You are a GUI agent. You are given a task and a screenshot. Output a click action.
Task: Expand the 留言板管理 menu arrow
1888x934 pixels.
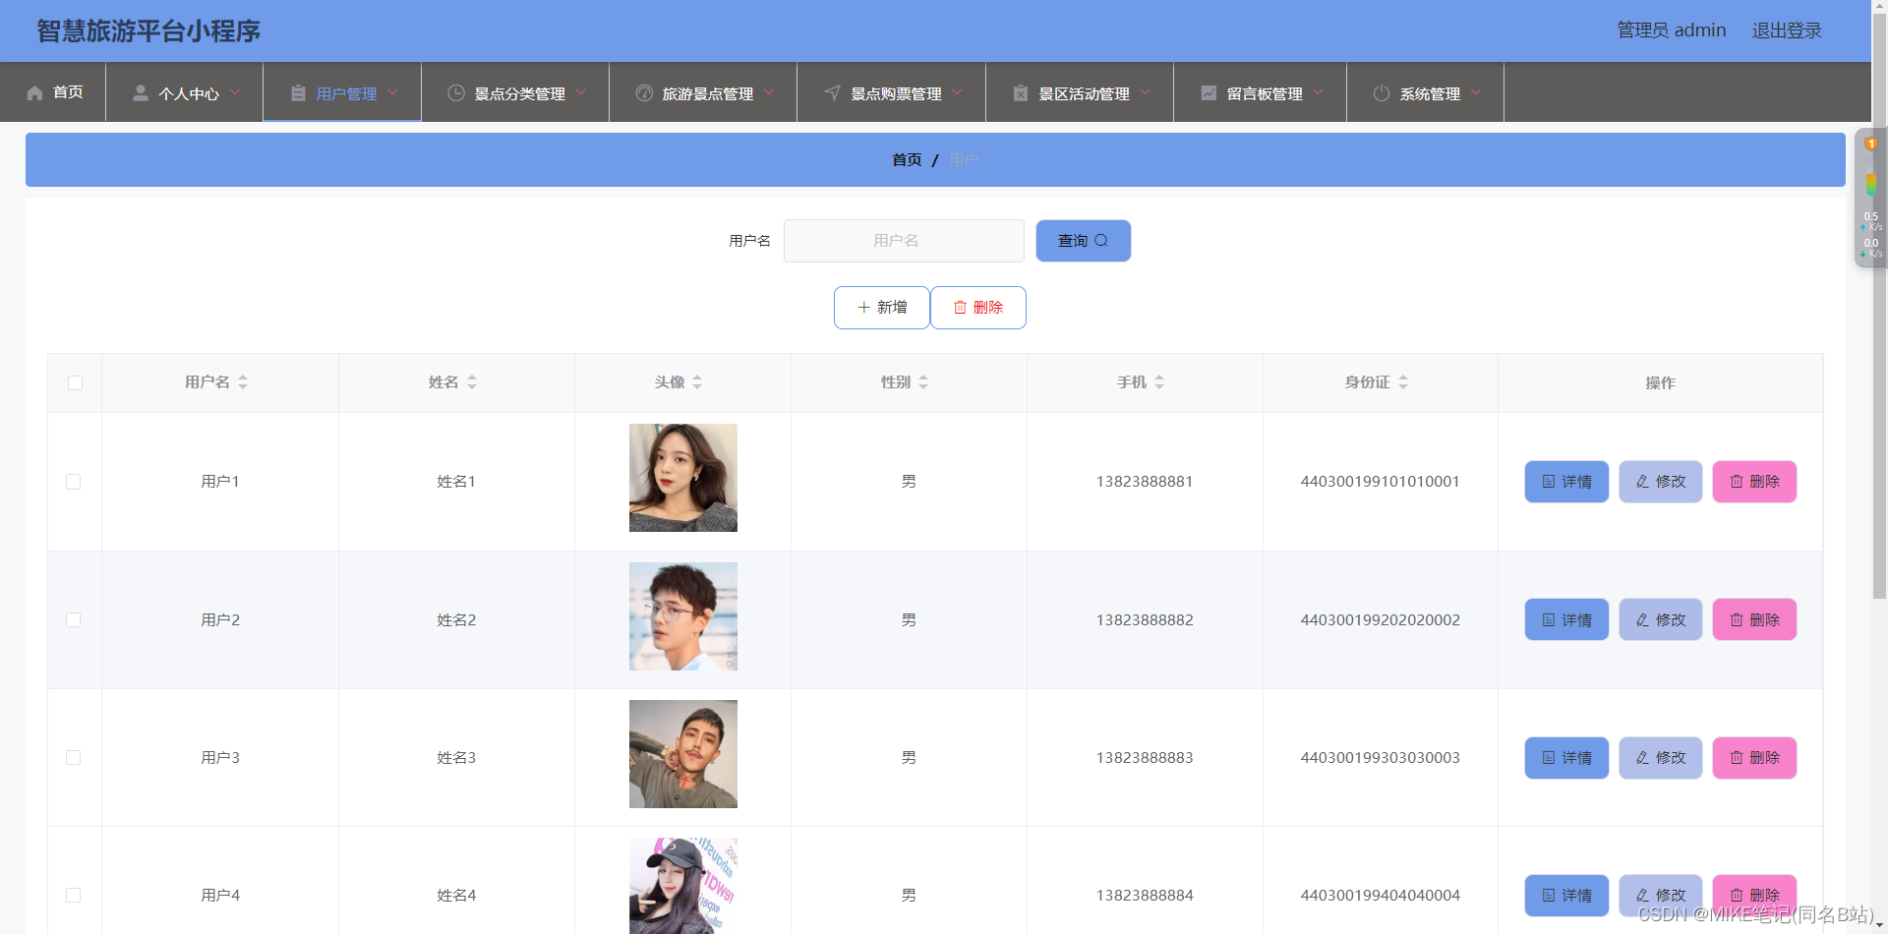1318,92
